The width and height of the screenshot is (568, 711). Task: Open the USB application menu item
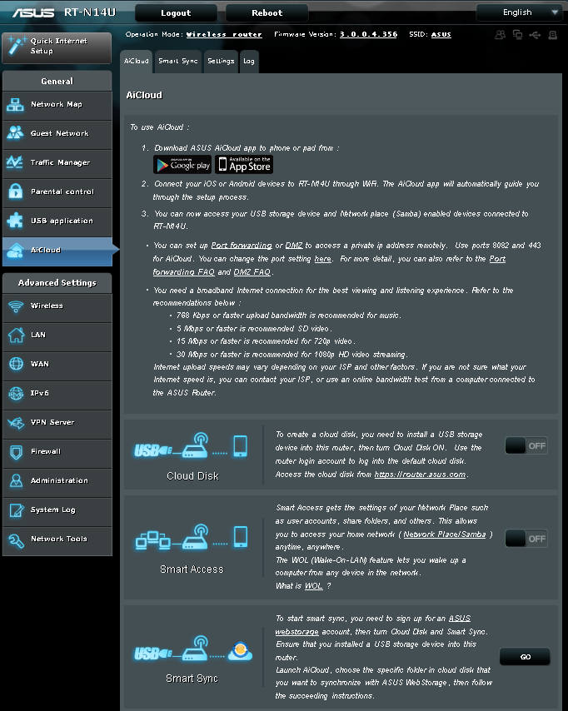point(57,221)
